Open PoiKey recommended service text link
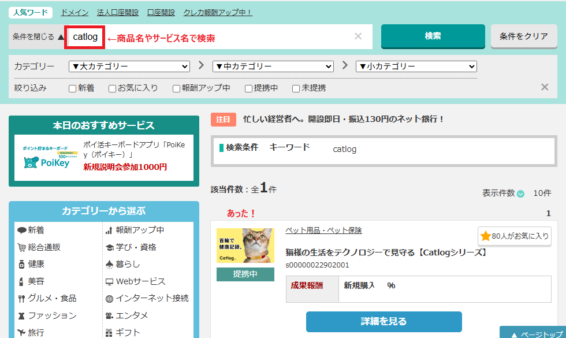 134,150
